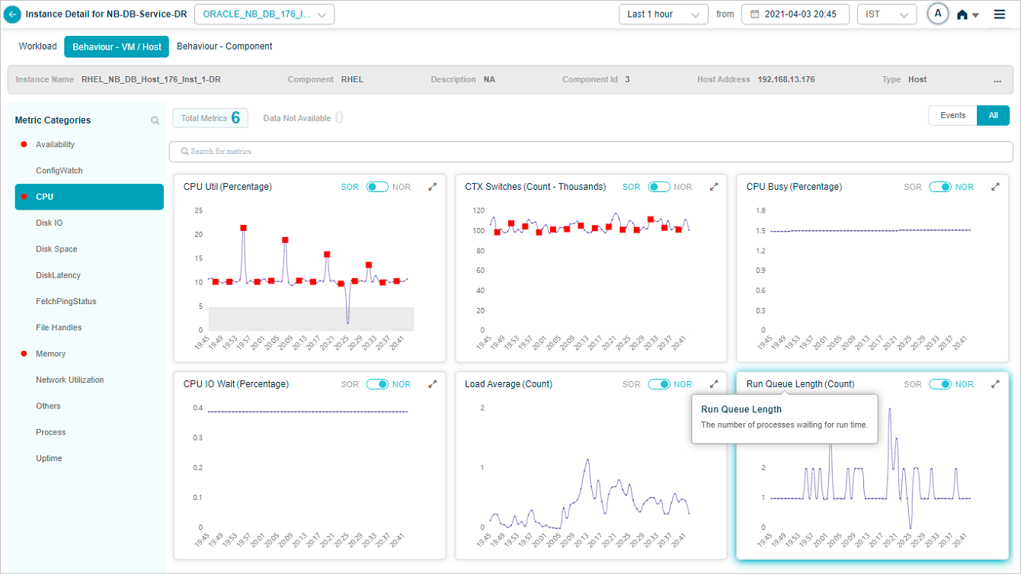Open the IST timezone dropdown
The image size is (1021, 574).
click(886, 14)
